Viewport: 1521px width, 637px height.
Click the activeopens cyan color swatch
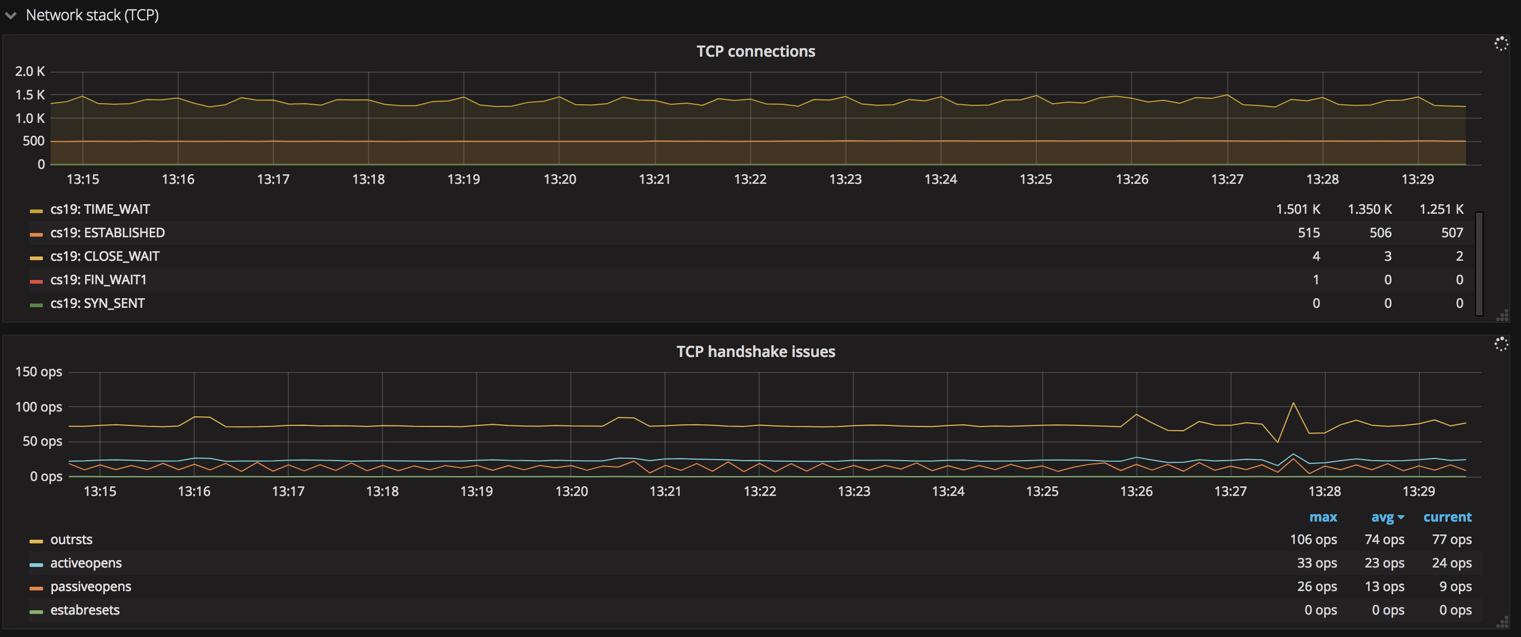[x=36, y=564]
